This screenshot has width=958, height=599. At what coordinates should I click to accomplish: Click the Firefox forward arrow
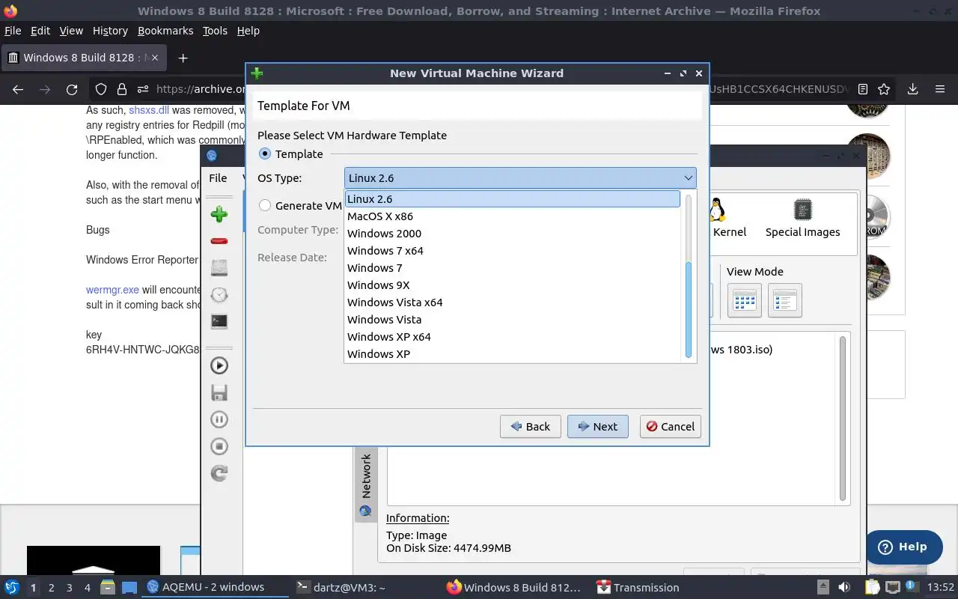pyautogui.click(x=45, y=89)
